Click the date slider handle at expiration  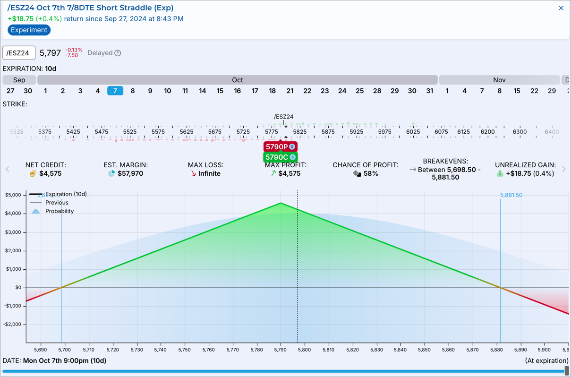click(x=567, y=371)
